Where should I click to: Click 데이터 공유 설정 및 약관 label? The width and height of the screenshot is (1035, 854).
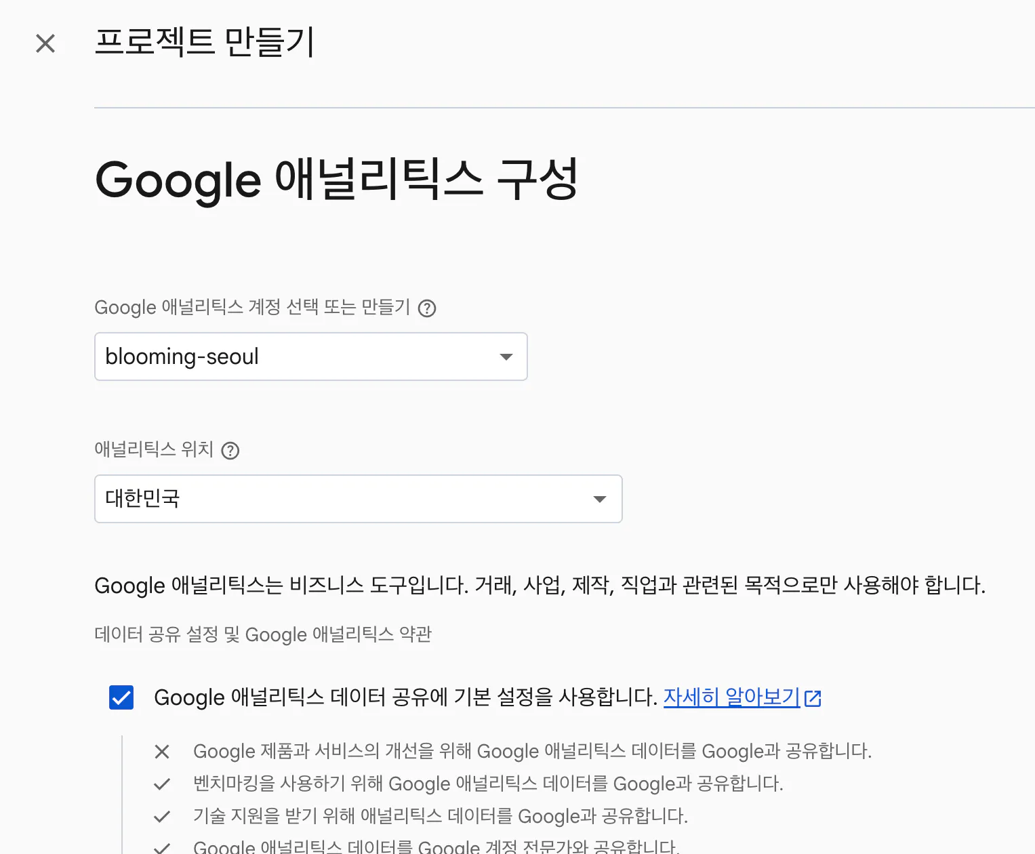263,635
